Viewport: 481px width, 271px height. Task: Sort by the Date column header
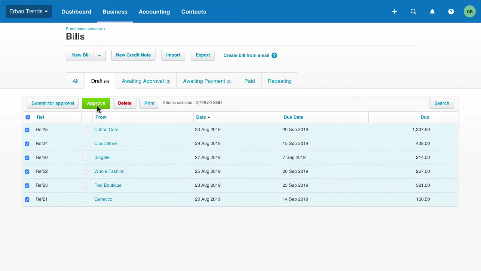pos(203,117)
